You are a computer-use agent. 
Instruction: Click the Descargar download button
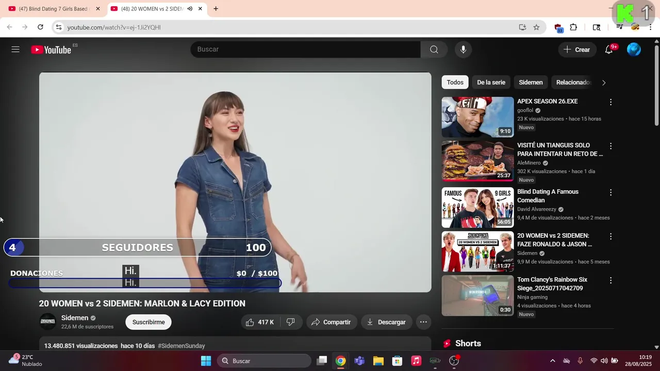(x=386, y=322)
